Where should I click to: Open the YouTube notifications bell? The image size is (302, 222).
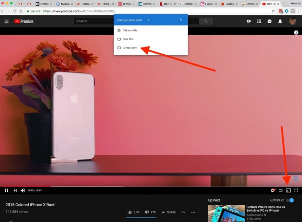[x=280, y=21]
